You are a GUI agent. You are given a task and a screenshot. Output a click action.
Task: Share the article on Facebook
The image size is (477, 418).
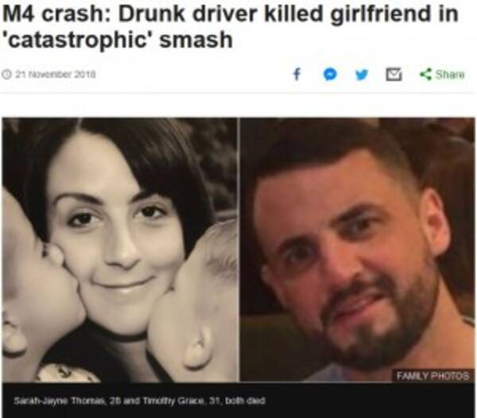click(297, 74)
